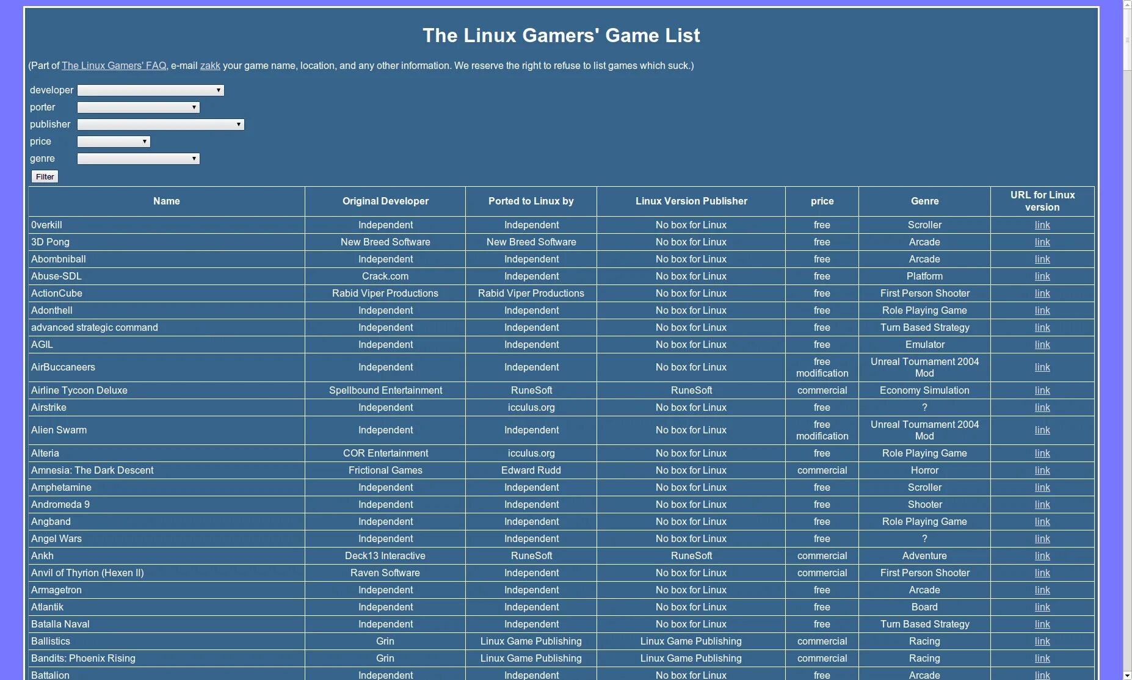Visit the link for Angband
This screenshot has width=1132, height=680.
click(1042, 522)
